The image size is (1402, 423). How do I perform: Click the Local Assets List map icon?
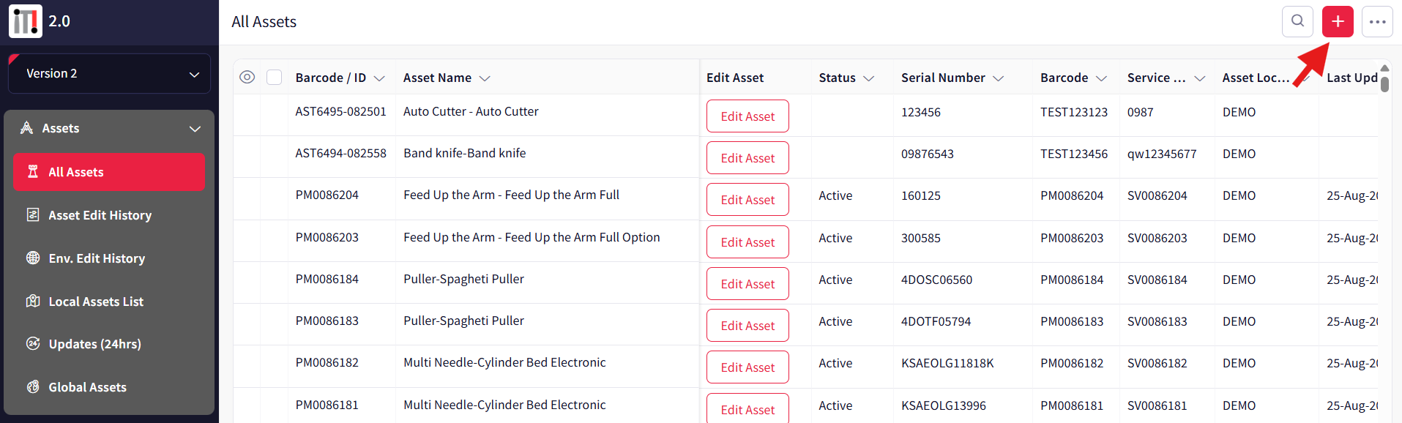tap(33, 302)
